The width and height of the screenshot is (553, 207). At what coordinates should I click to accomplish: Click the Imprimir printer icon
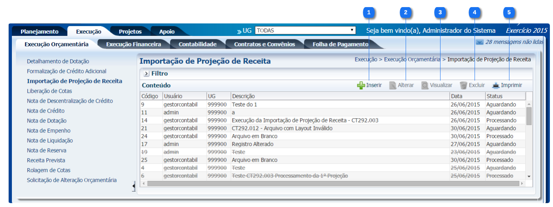(x=496, y=85)
